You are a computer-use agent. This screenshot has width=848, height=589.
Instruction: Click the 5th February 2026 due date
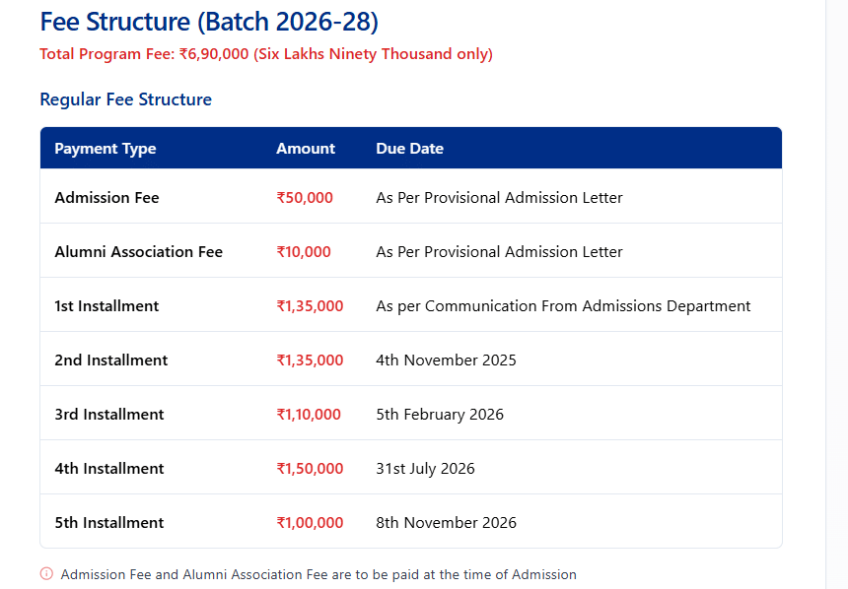tap(440, 415)
